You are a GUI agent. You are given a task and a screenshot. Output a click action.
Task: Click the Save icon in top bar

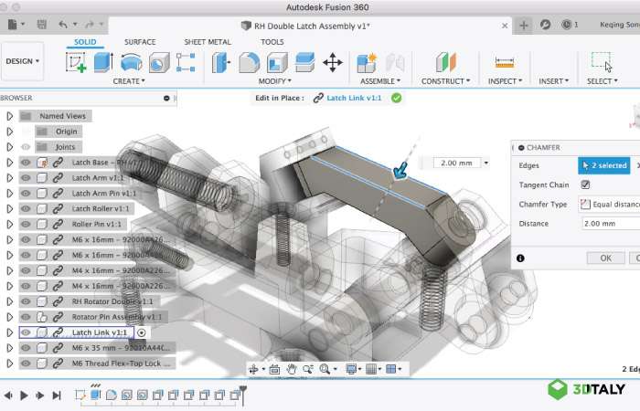tap(42, 25)
